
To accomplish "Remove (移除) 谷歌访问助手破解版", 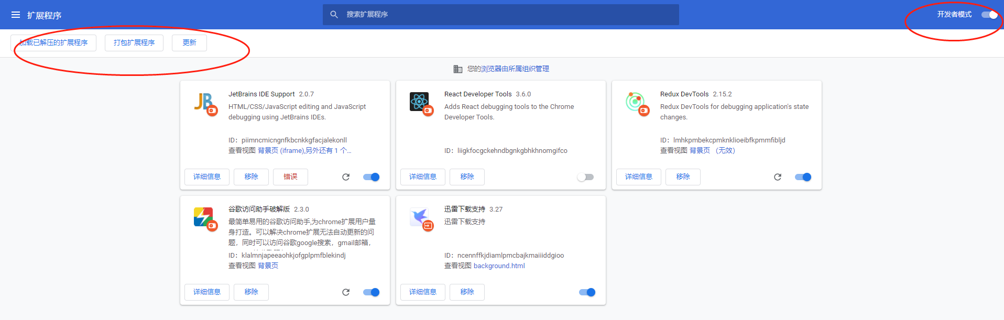I will click(251, 292).
